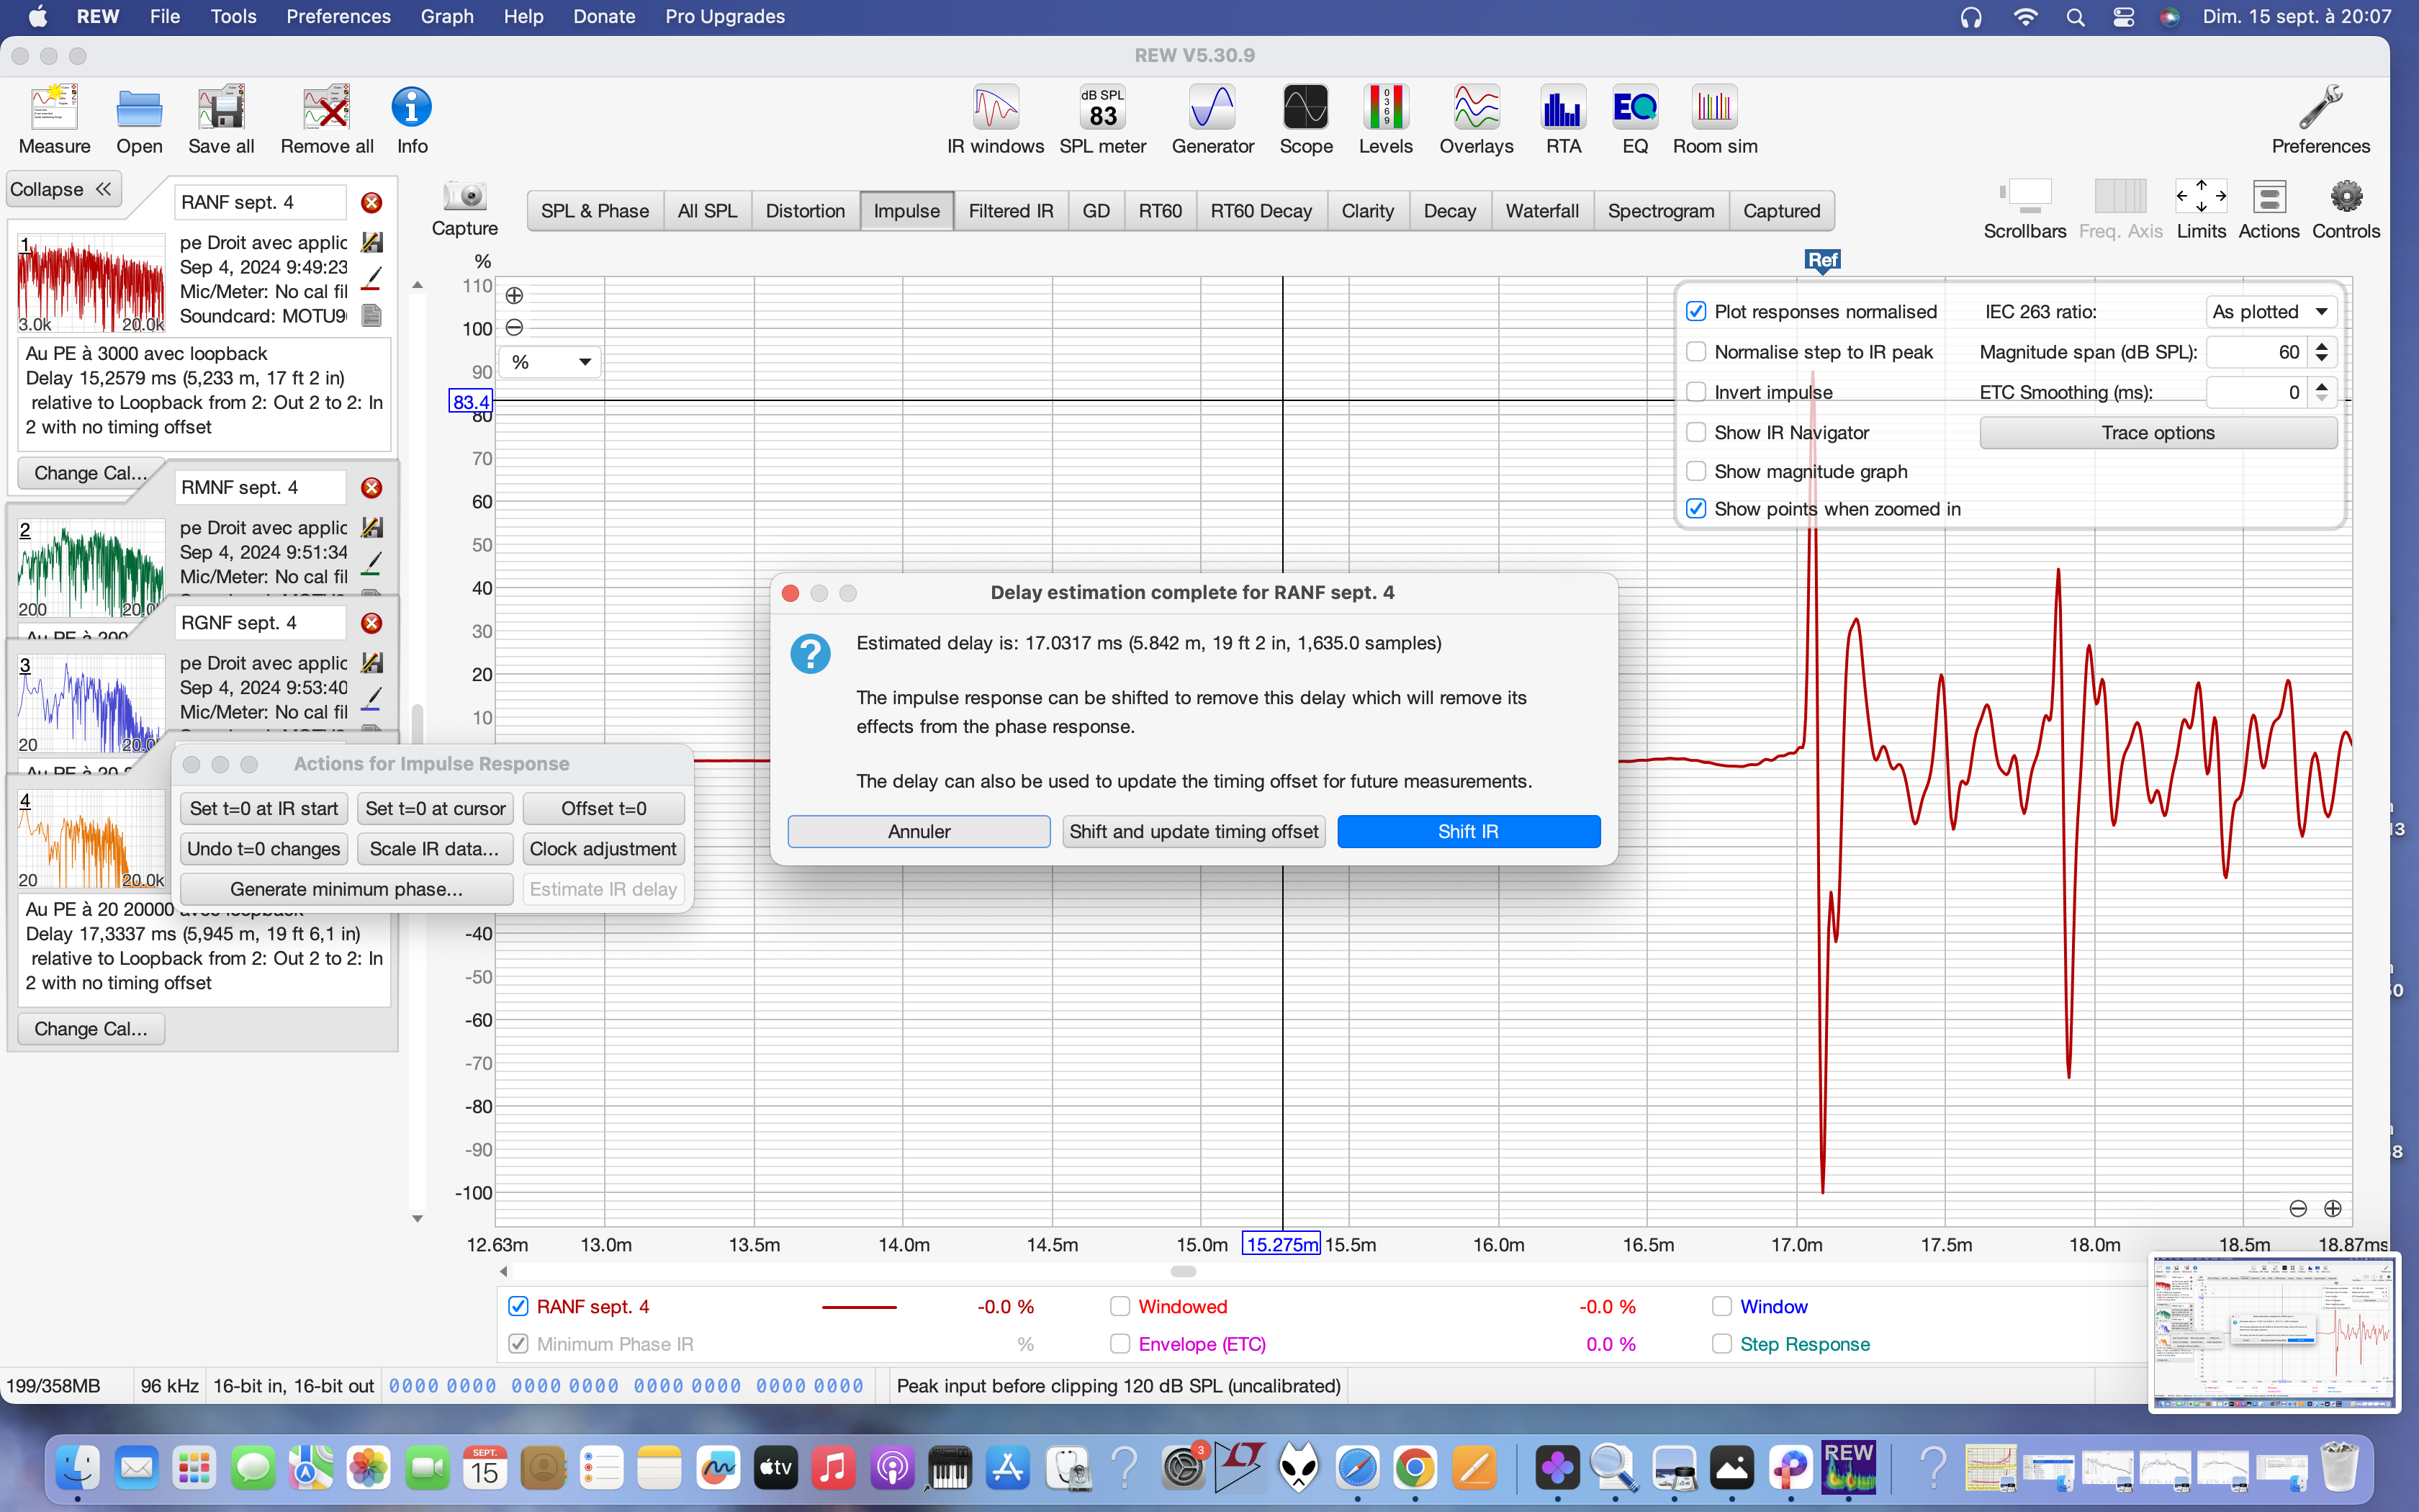Viewport: 2419px width, 1512px height.
Task: Uncheck Plot responses normalised
Action: pos(1695,312)
